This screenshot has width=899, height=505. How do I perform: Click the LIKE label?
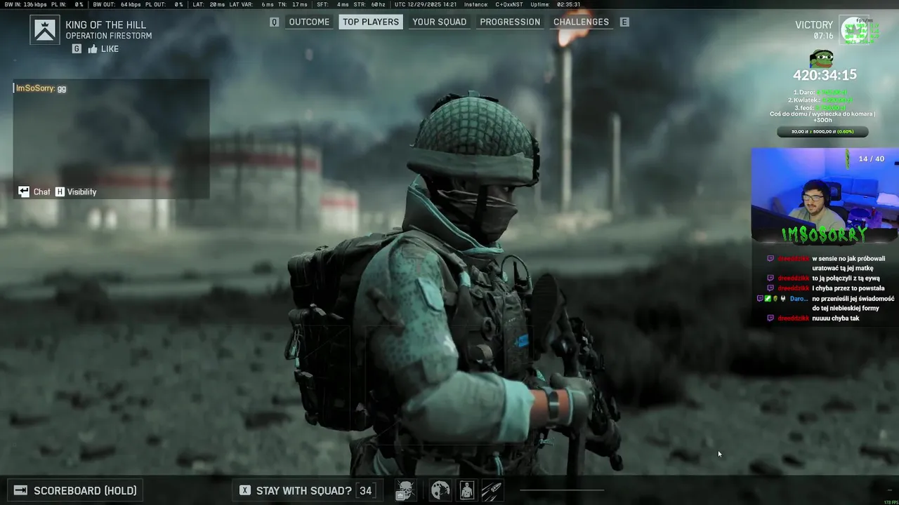tap(110, 49)
